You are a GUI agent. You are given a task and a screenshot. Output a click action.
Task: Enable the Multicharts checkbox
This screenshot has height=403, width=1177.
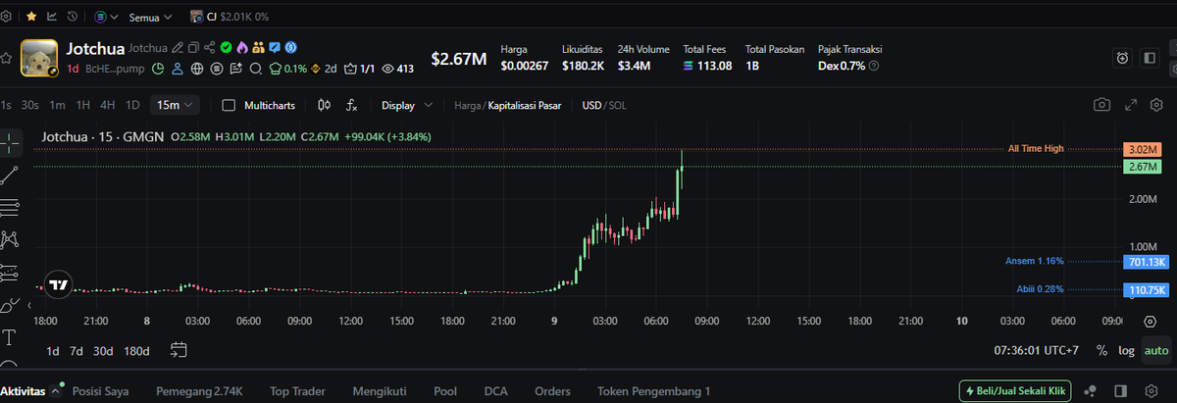coord(229,105)
